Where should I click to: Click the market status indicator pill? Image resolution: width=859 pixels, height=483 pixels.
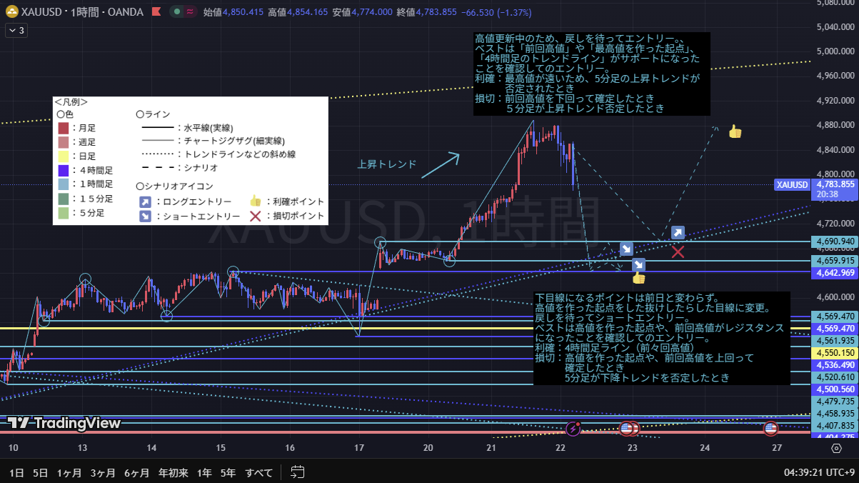[181, 12]
